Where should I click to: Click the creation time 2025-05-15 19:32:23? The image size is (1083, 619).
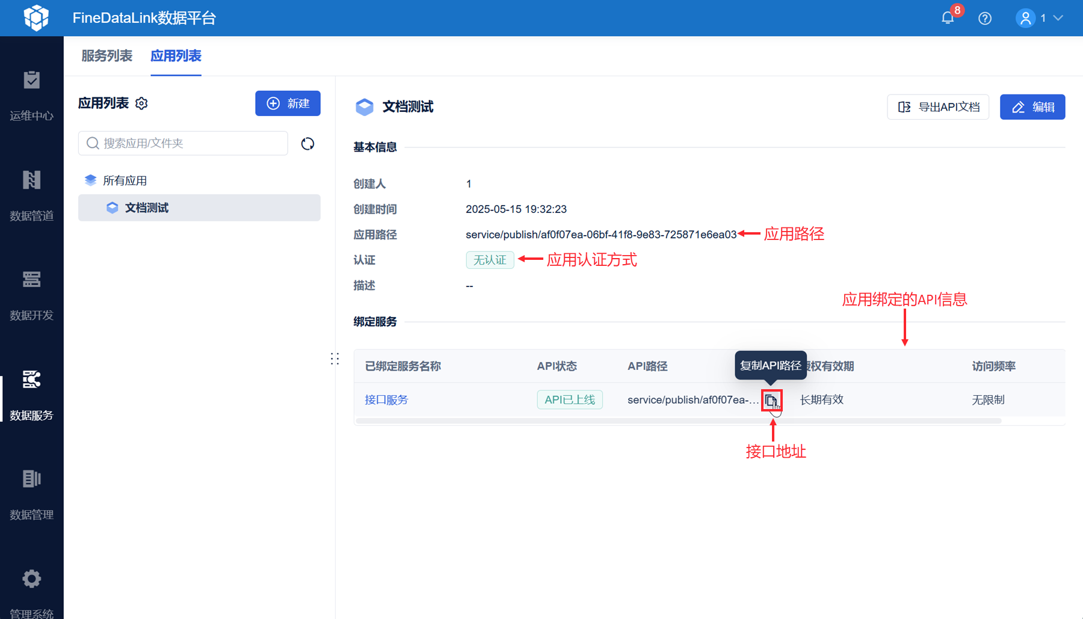pyautogui.click(x=516, y=209)
